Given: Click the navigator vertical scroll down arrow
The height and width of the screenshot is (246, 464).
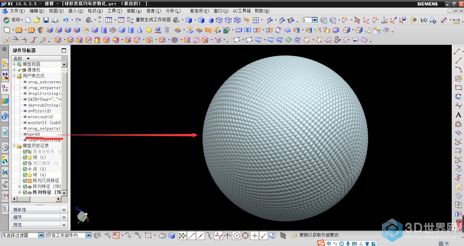Looking at the screenshot, I should (64, 193).
